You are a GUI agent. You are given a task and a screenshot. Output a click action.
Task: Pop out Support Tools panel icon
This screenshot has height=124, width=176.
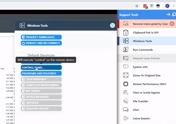(174, 14)
